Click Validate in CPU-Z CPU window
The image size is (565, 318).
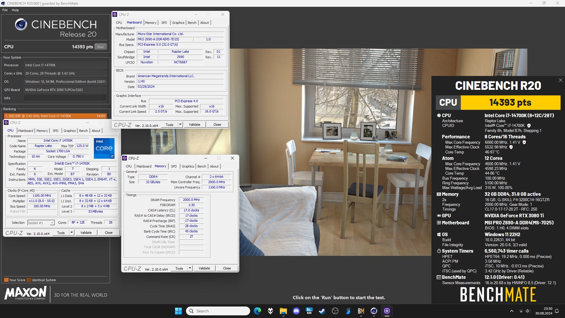tap(86, 233)
